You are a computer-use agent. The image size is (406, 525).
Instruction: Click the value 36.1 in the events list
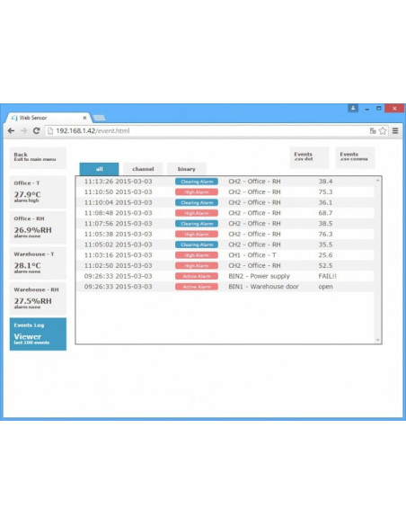click(x=325, y=202)
